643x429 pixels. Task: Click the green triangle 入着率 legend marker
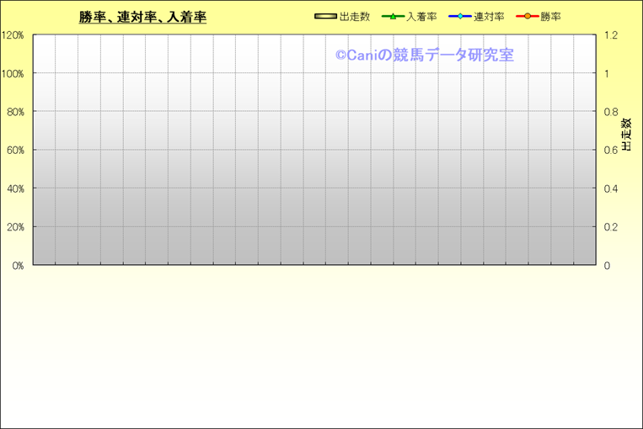point(393,17)
